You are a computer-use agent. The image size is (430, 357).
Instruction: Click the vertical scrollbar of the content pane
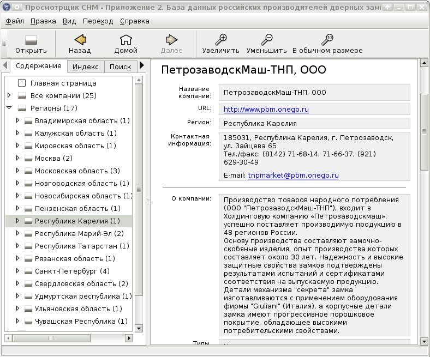click(424, 133)
